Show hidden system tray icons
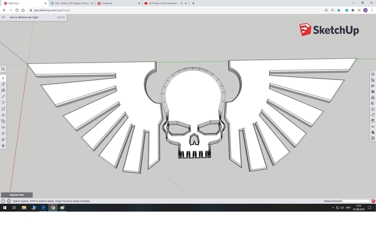The height and width of the screenshot is (239, 376). (333, 207)
